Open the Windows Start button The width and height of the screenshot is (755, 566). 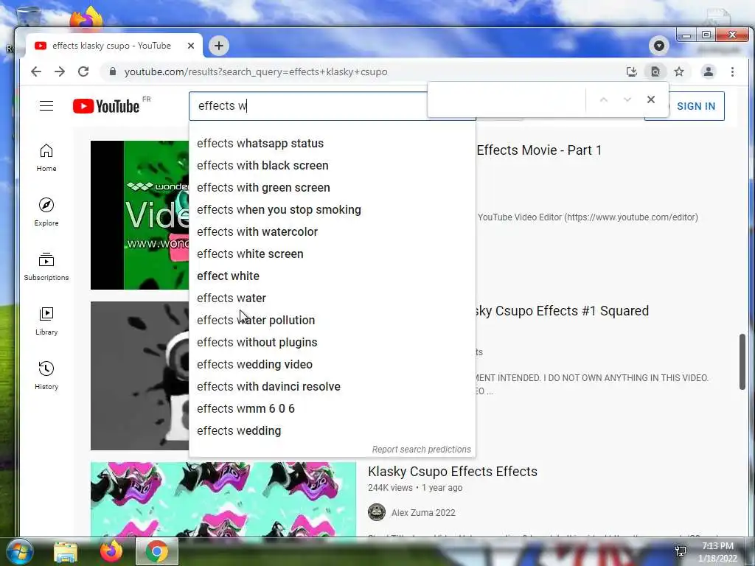tap(20, 551)
